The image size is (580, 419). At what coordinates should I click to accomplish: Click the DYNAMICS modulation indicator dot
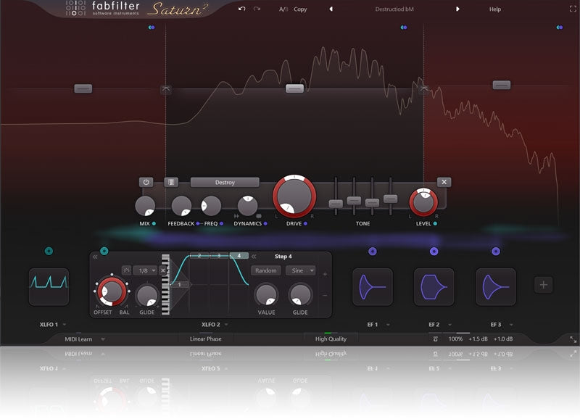click(x=265, y=223)
